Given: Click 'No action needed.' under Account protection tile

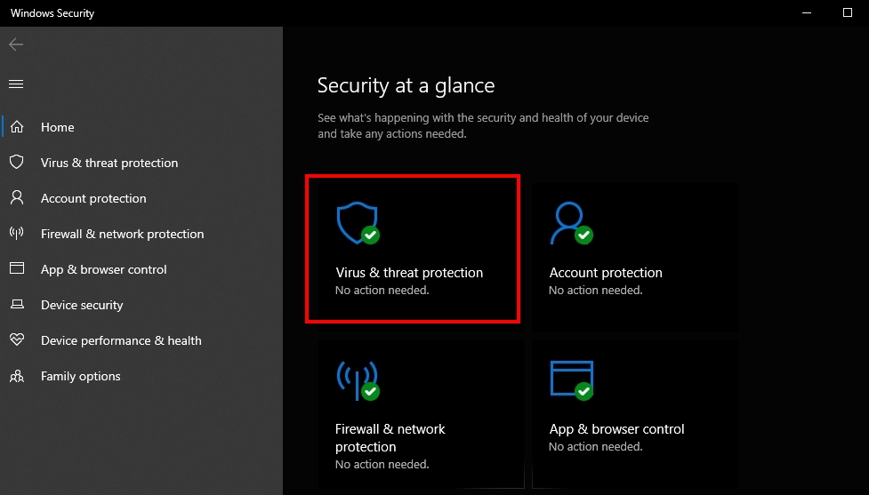Looking at the screenshot, I should click(596, 290).
